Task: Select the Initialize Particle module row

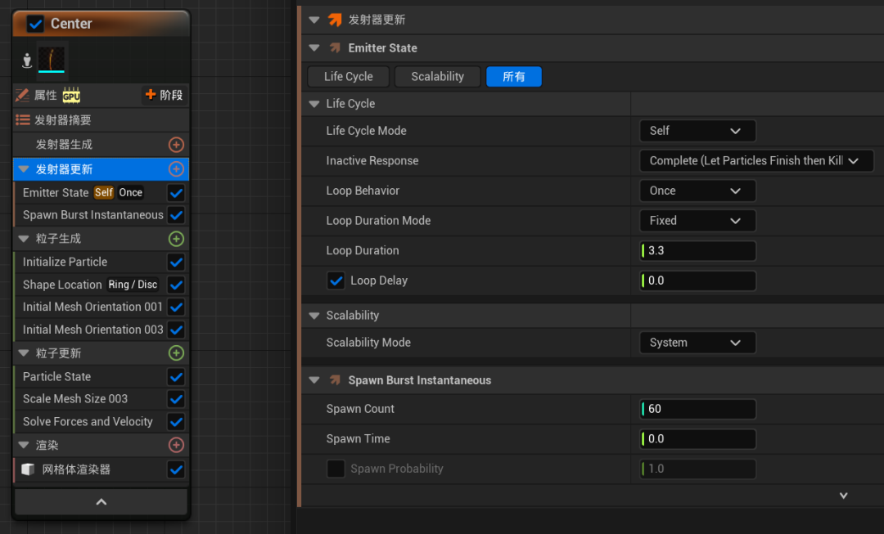Action: [101, 262]
